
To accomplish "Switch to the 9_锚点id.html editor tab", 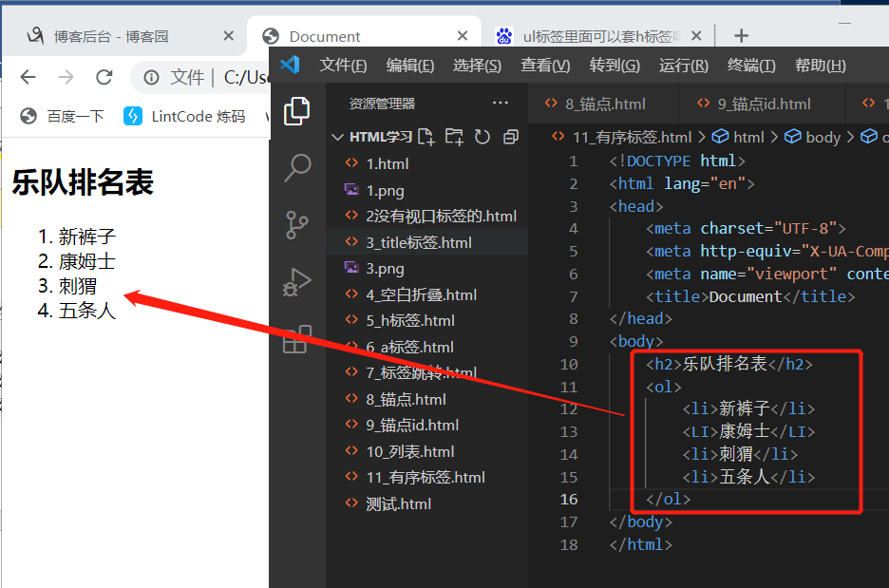I will (762, 104).
